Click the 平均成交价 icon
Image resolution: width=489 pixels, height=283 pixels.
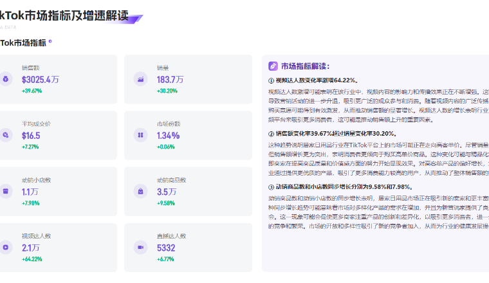click(x=6, y=135)
